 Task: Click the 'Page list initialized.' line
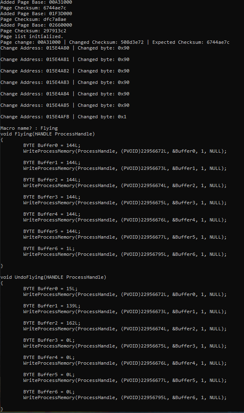[32, 36]
